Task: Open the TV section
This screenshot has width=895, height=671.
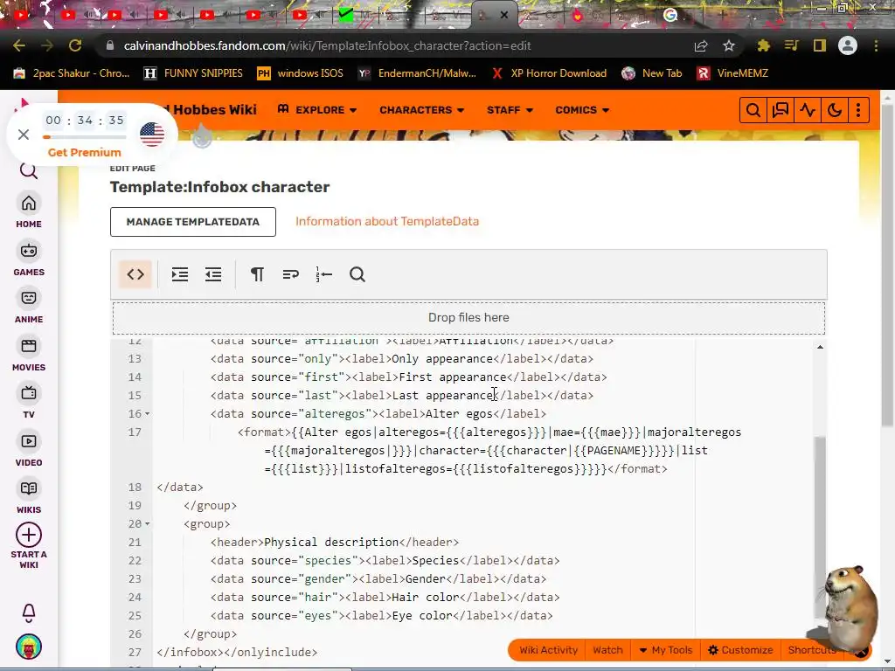Action: pos(29,402)
